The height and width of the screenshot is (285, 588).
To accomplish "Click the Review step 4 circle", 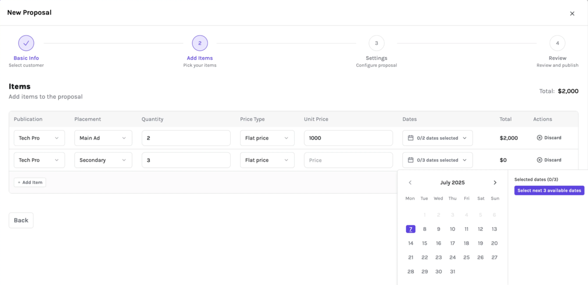I will click(557, 43).
